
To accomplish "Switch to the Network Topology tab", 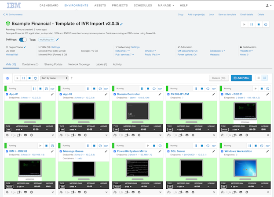I will click(x=79, y=64).
